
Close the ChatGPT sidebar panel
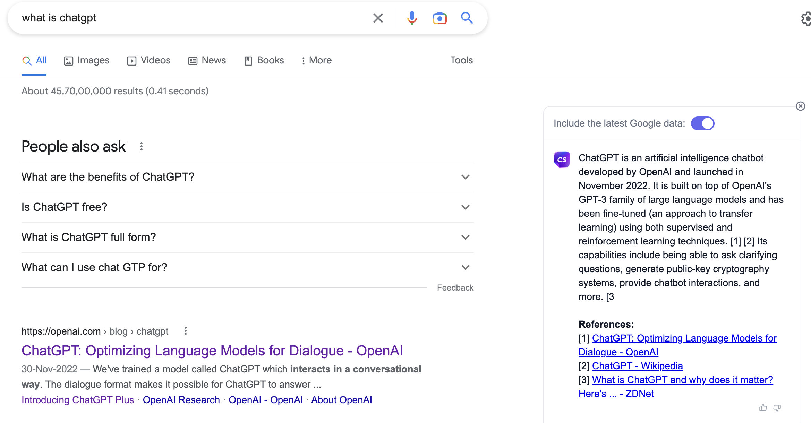coord(801,106)
